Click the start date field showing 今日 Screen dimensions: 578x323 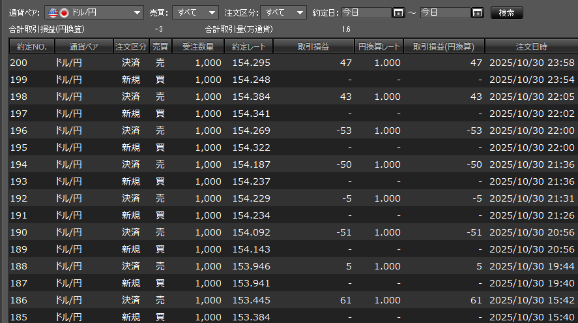tap(367, 13)
